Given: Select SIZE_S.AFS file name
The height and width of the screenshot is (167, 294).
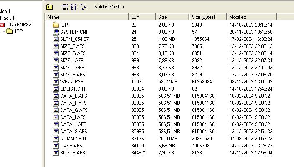Looking at the screenshot, I should tap(73, 75).
